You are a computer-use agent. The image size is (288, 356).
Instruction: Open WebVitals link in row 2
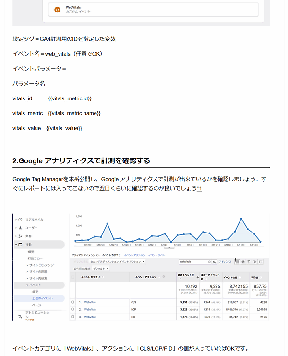[x=90, y=309]
